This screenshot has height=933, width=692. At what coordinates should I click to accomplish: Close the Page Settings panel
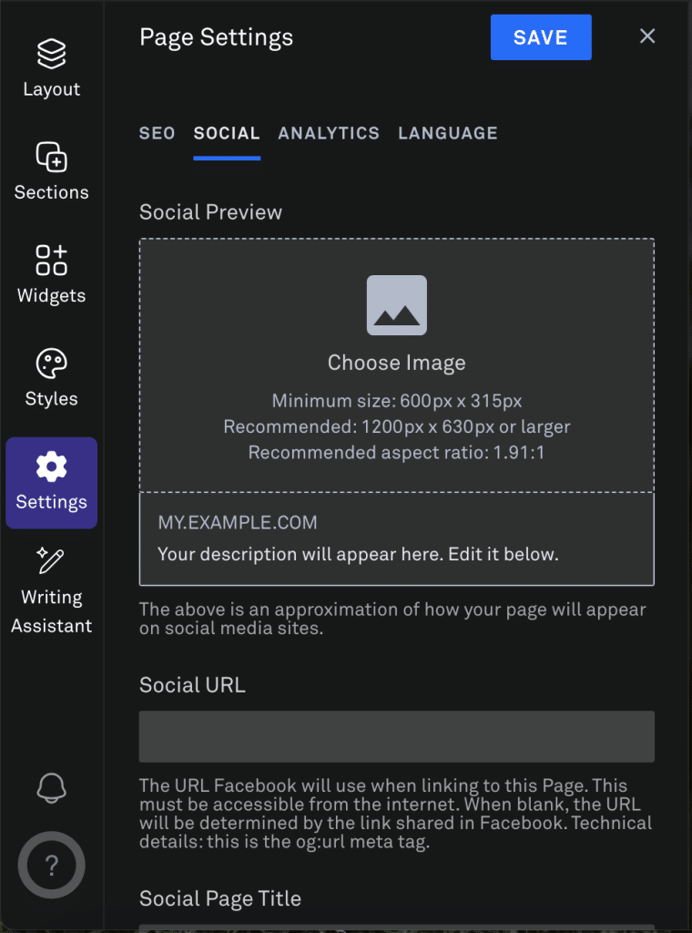[646, 36]
